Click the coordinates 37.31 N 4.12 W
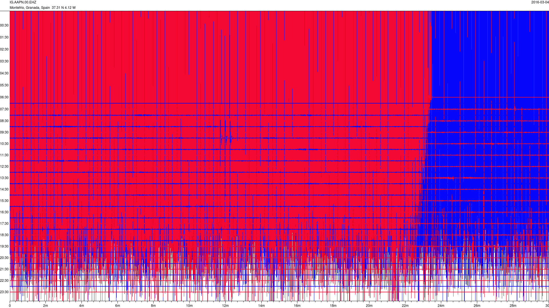The width and height of the screenshot is (549, 308). [64, 8]
